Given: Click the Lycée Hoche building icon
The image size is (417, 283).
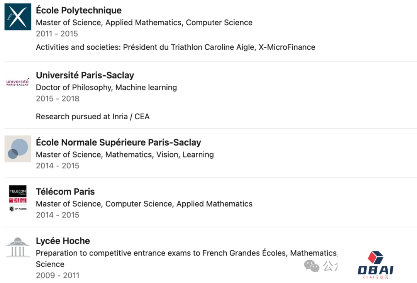Looking at the screenshot, I should point(18,247).
